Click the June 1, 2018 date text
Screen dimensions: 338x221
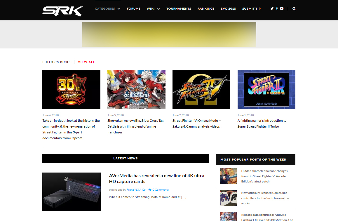pyautogui.click(x=246, y=115)
